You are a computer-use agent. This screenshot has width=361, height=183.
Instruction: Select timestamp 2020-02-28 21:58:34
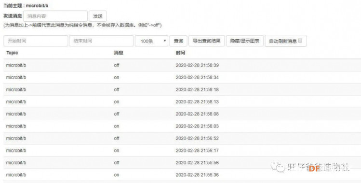click(197, 78)
